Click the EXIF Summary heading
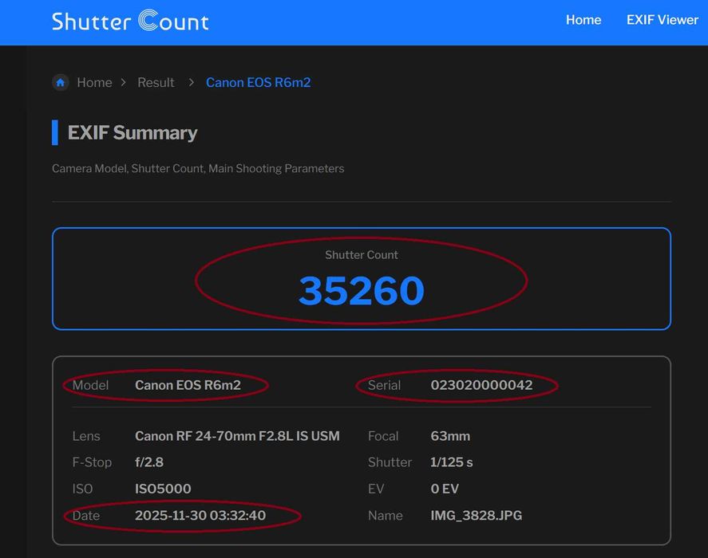 (133, 132)
